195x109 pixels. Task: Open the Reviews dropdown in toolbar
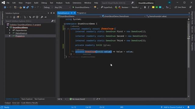pos(125,7)
